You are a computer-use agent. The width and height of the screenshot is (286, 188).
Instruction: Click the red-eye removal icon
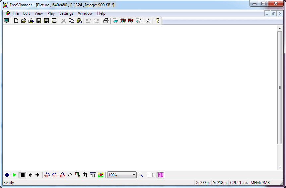click(x=101, y=175)
